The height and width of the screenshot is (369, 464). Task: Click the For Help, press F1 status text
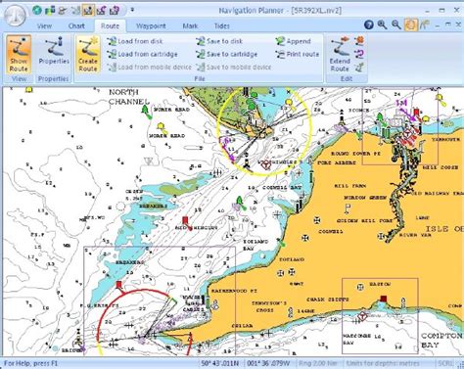point(31,363)
